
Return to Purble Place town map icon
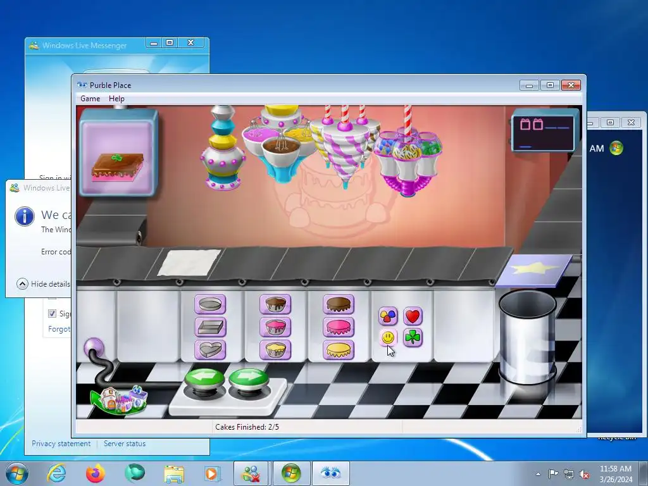click(119, 399)
